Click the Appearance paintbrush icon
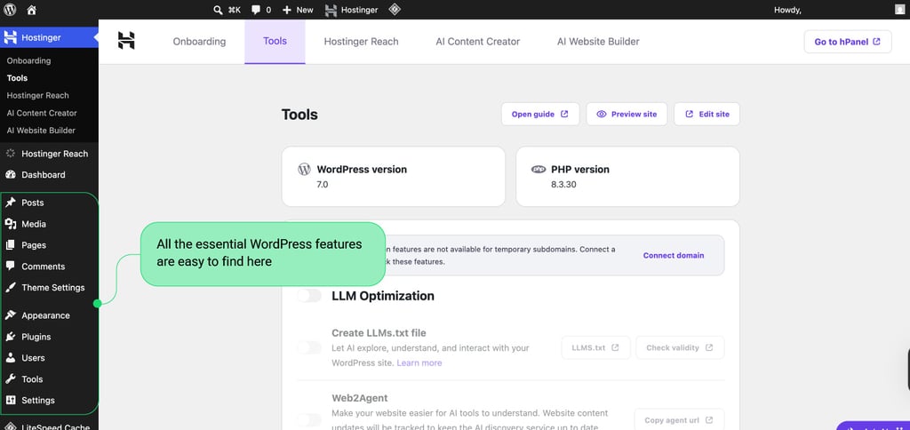The height and width of the screenshot is (430, 910). pyautogui.click(x=11, y=315)
